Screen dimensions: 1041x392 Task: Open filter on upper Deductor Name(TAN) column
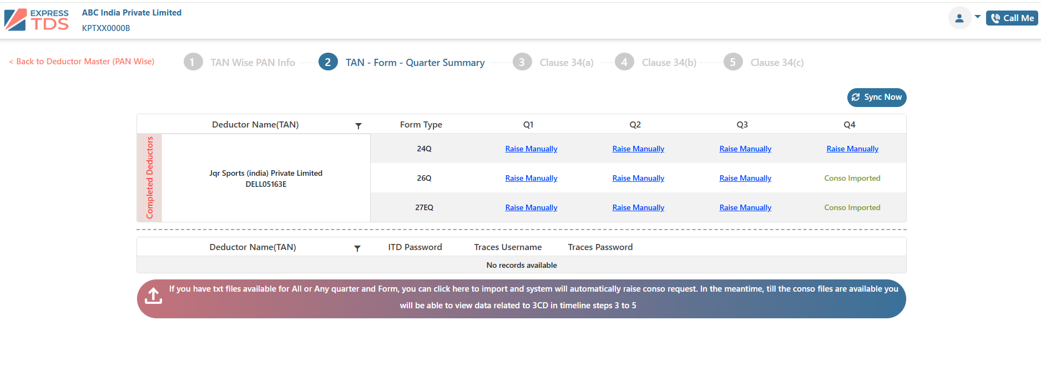pos(358,126)
